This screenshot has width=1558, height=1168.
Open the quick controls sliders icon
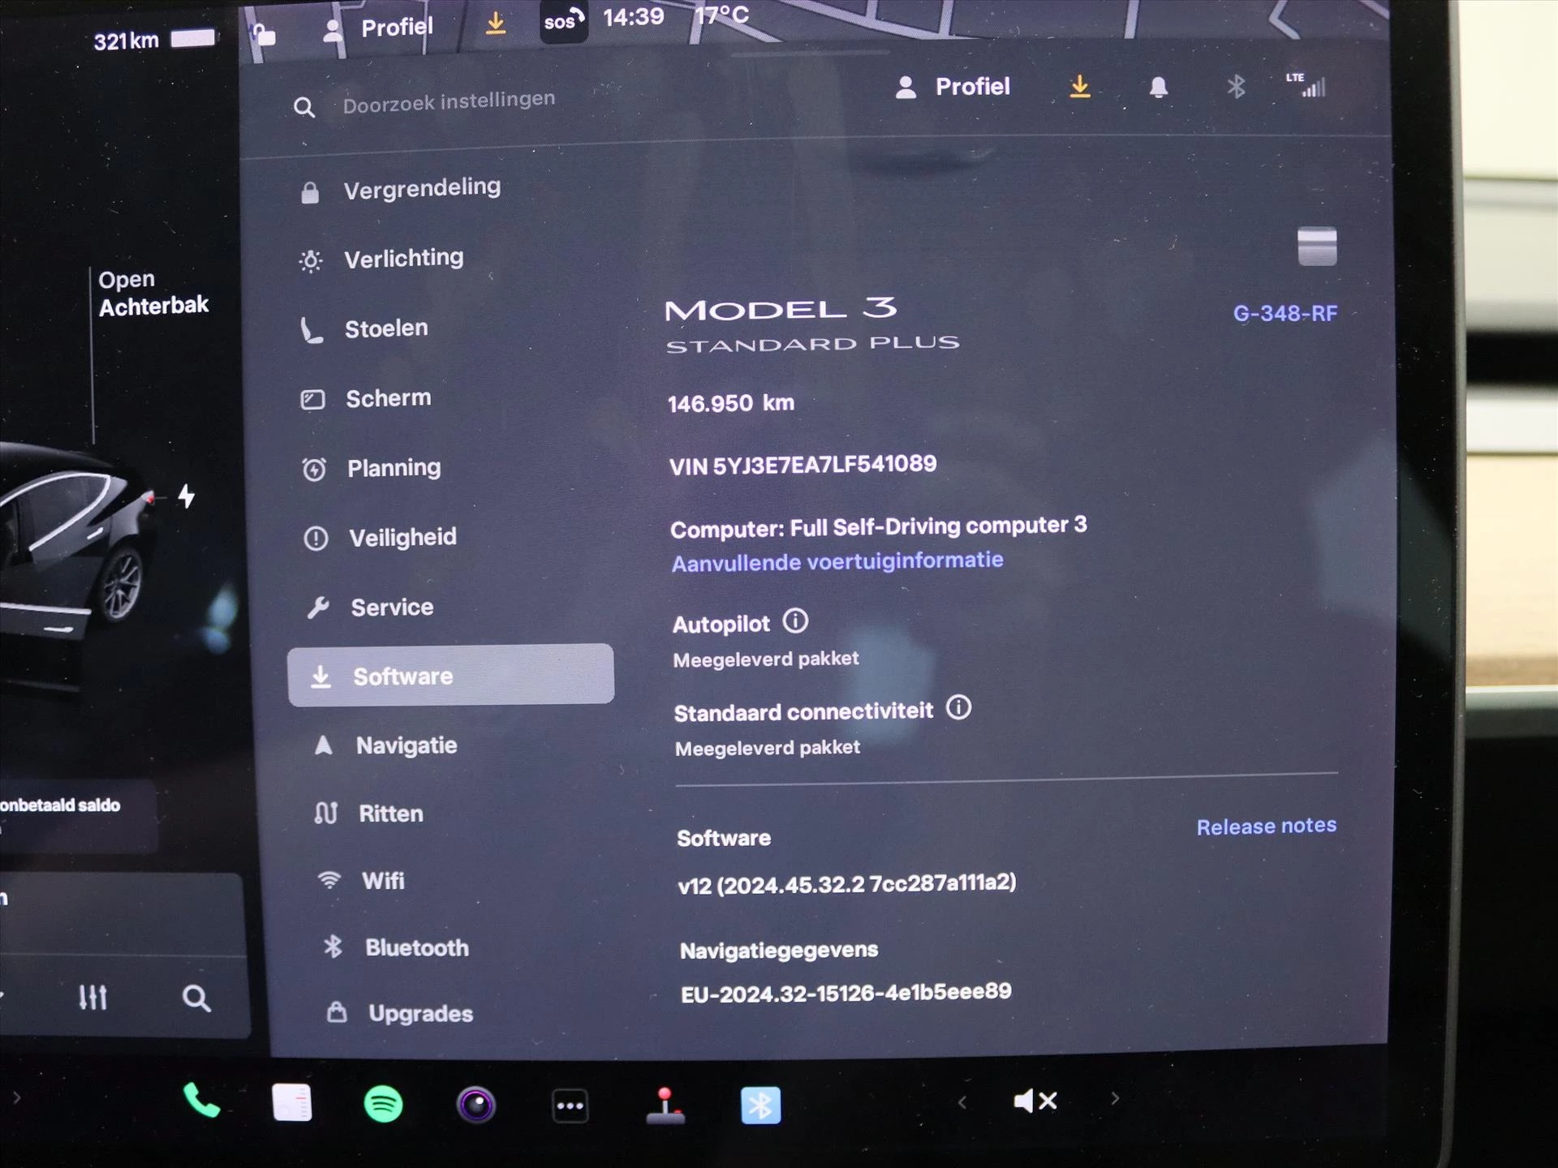coord(93,997)
